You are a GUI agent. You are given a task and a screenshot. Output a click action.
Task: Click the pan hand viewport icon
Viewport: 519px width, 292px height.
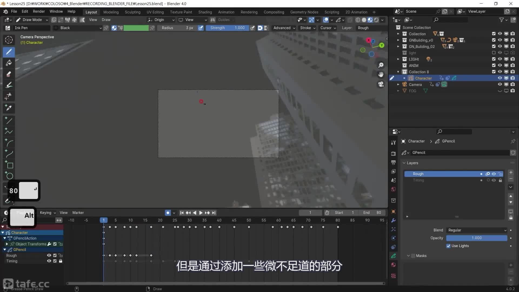(381, 75)
